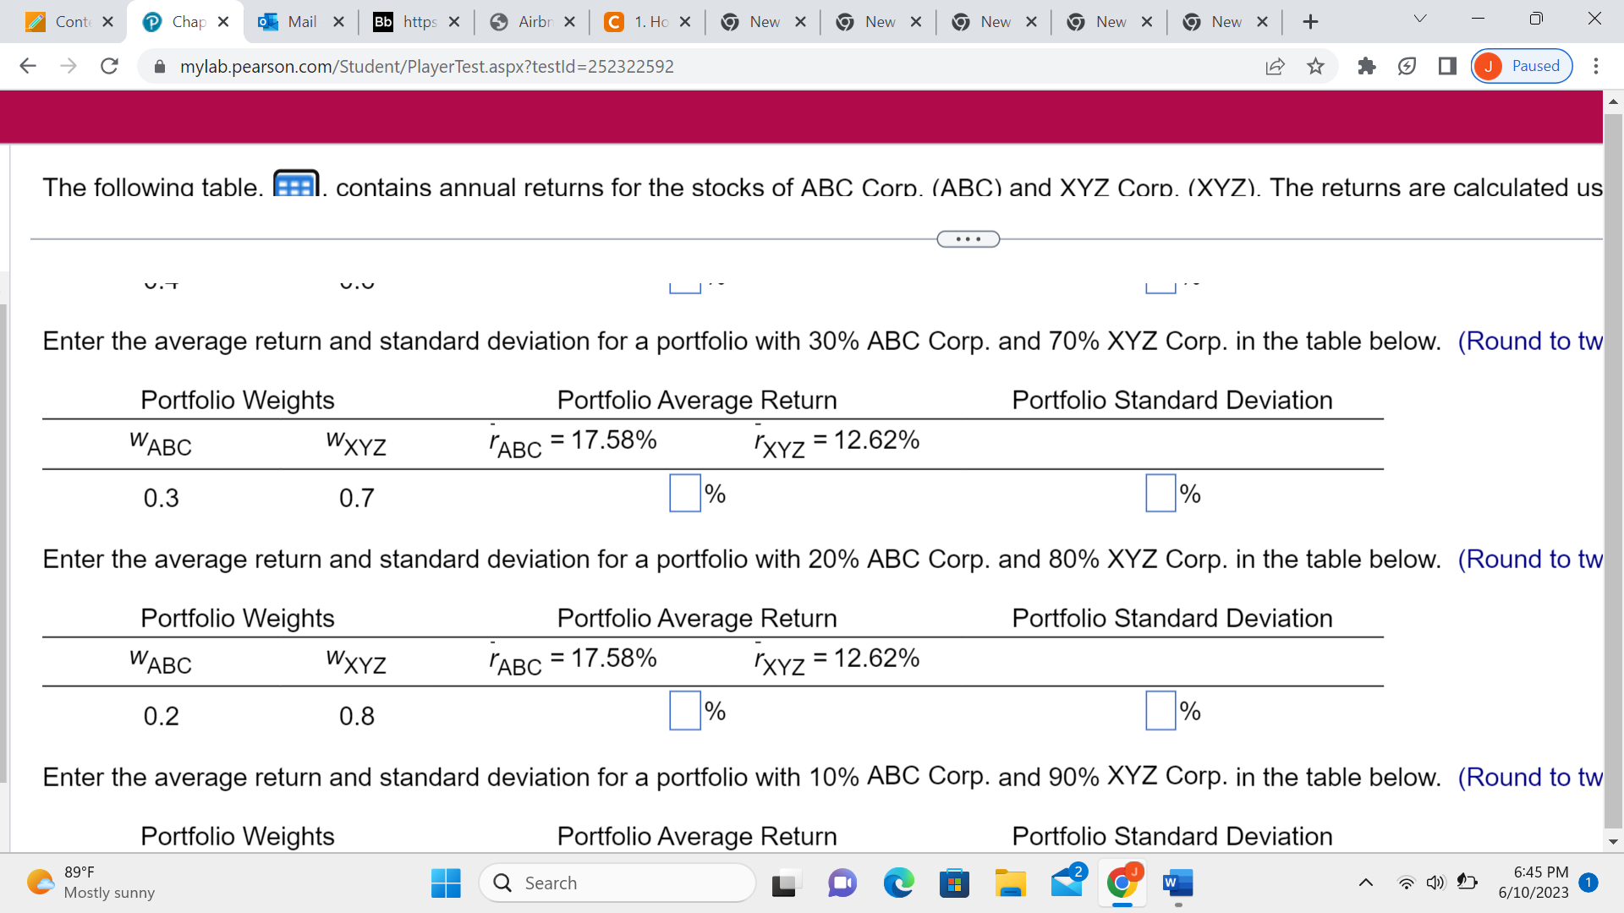Bookmark this page with star icon
This screenshot has width=1624, height=913.
click(x=1315, y=66)
